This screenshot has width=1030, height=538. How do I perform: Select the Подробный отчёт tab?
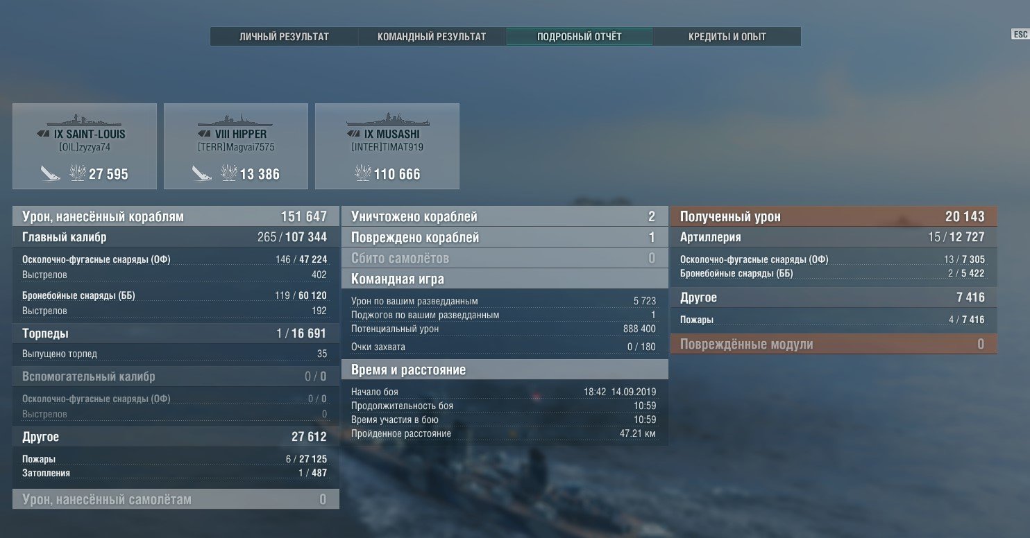[580, 37]
